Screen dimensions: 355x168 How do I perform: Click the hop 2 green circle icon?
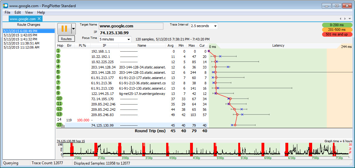(59, 56)
